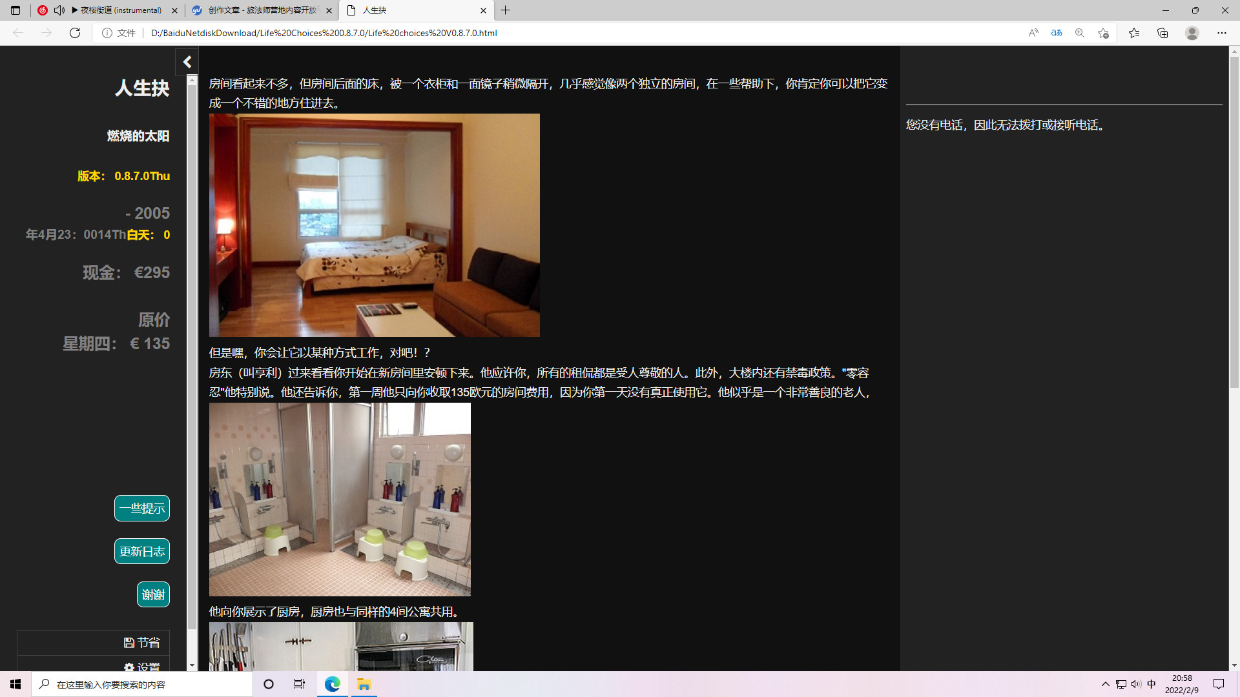The height and width of the screenshot is (697, 1240).
Task: Click the bedroom photo thumbnail
Action: coord(374,225)
